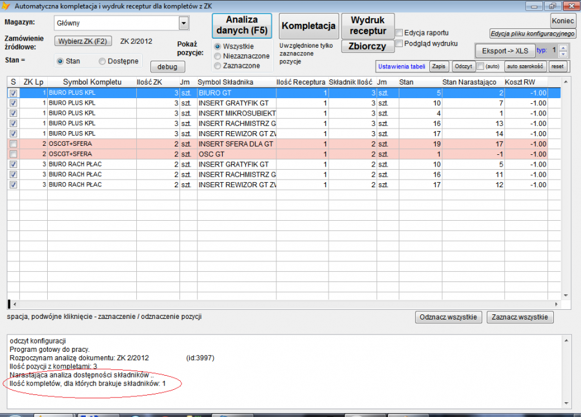This screenshot has width=581, height=417.
Task: Enable Podgląd wydruku checkbox
Action: 399,43
